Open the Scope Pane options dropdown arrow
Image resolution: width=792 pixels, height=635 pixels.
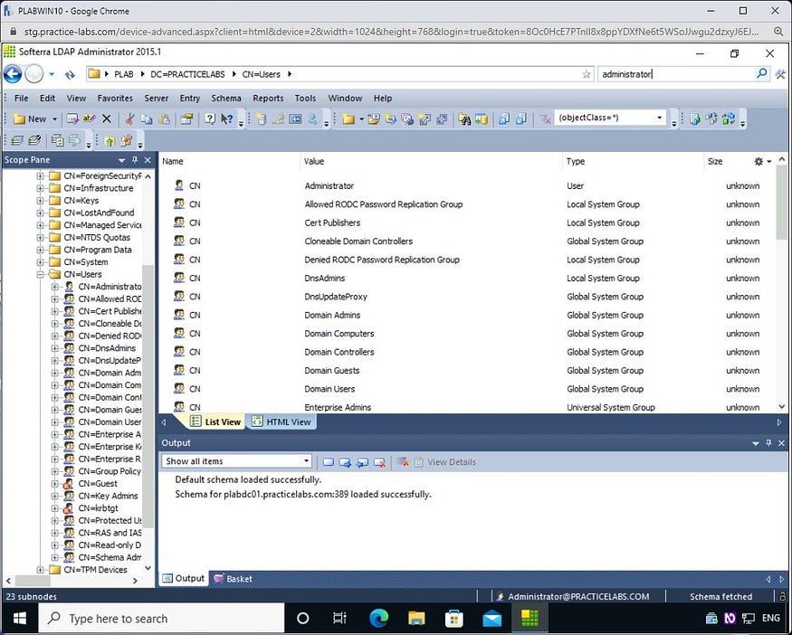pos(121,160)
